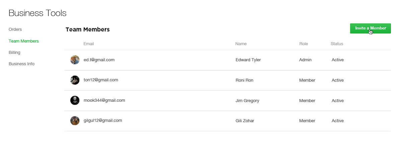
Task: Select the name Gili Zohar
Action: pyautogui.click(x=245, y=121)
